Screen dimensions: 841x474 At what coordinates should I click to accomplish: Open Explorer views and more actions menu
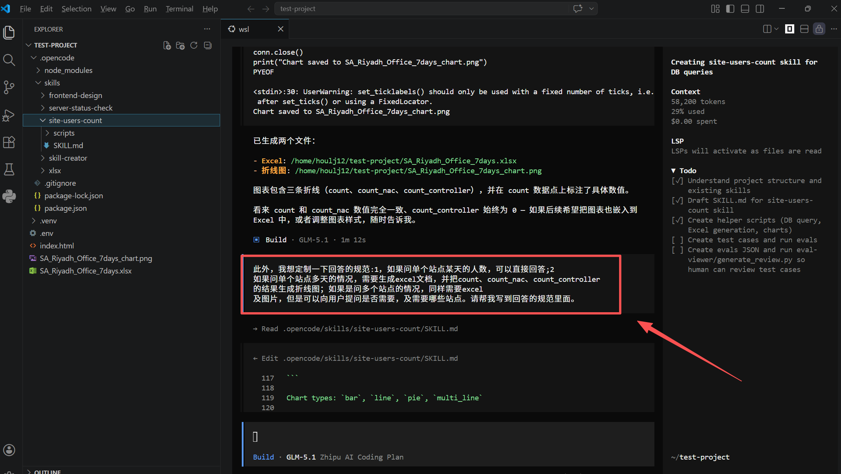(x=207, y=29)
